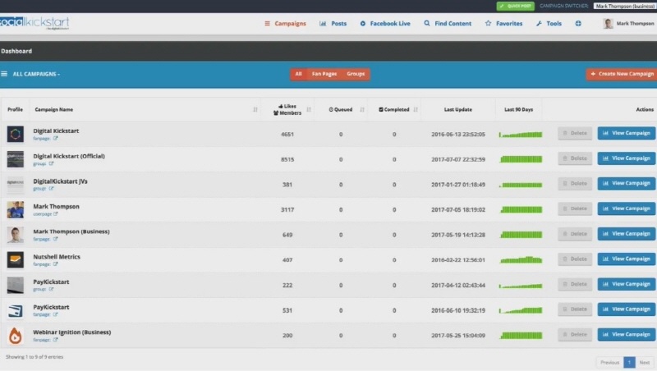Open Mark Thompson user profile menu
The width and height of the screenshot is (657, 371).
click(x=628, y=24)
